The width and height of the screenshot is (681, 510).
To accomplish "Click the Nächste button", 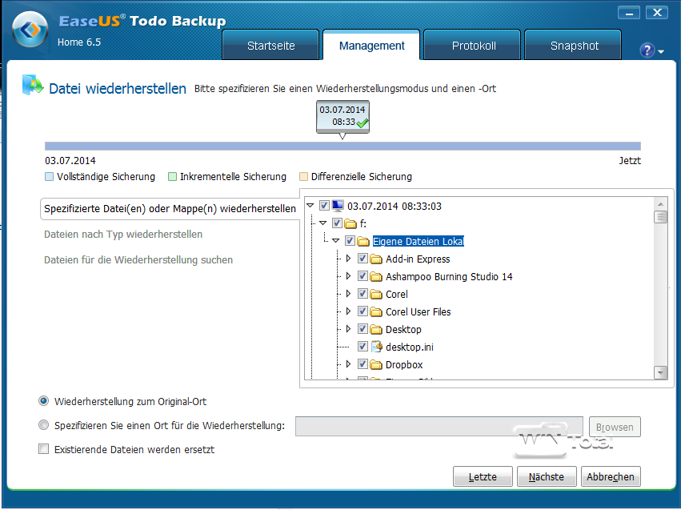I will 546,476.
